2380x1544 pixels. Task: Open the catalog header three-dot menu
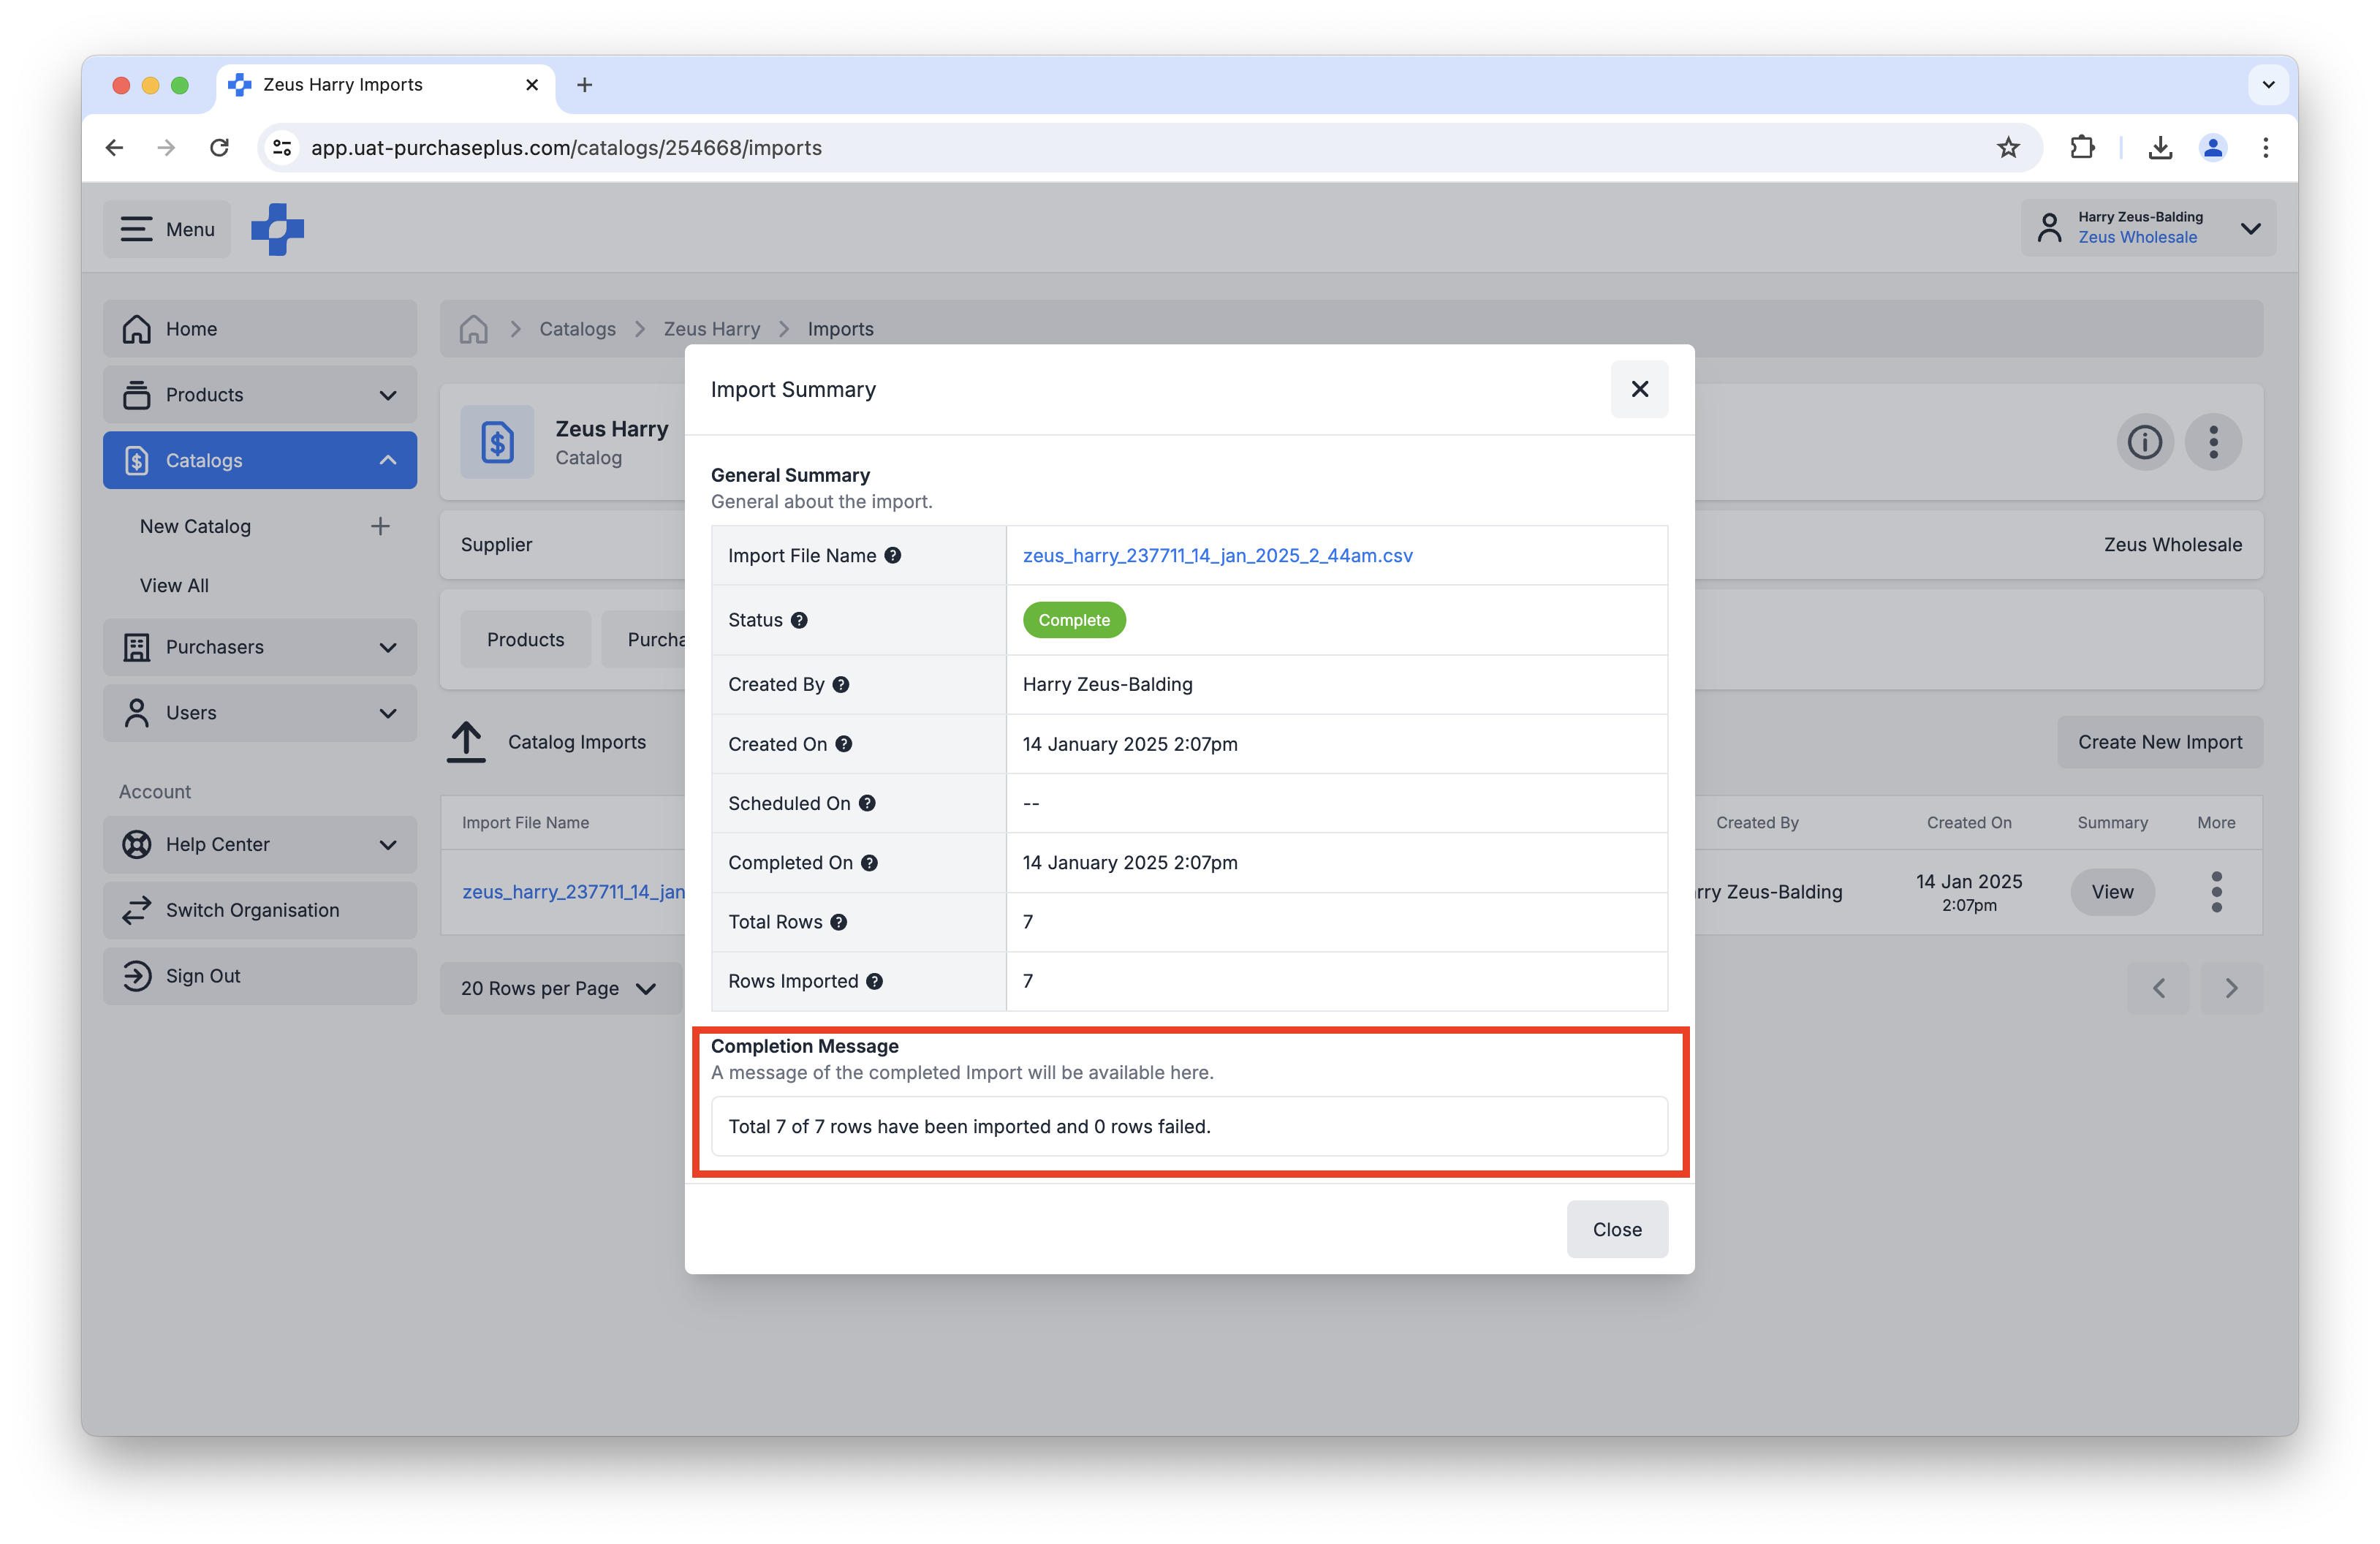2213,442
